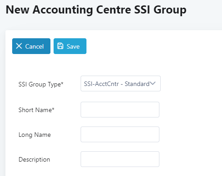Expand the chevron arrow beside SSI-AcctCntr - Standard
222x176 pixels.
tap(153, 83)
